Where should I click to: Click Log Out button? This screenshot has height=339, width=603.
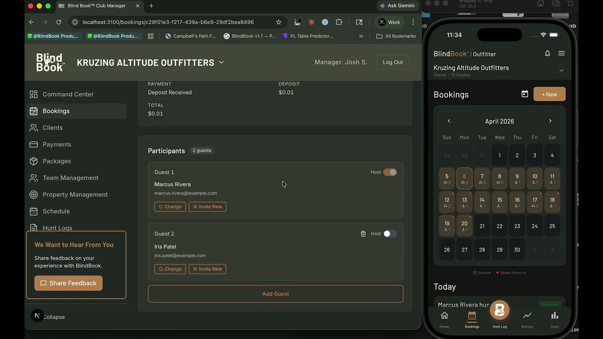click(x=393, y=62)
